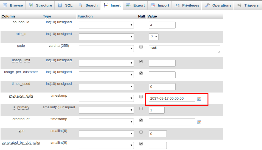The image size is (262, 150).
Task: Click the generated_by_dotmailer value field
Action: click(157, 145)
